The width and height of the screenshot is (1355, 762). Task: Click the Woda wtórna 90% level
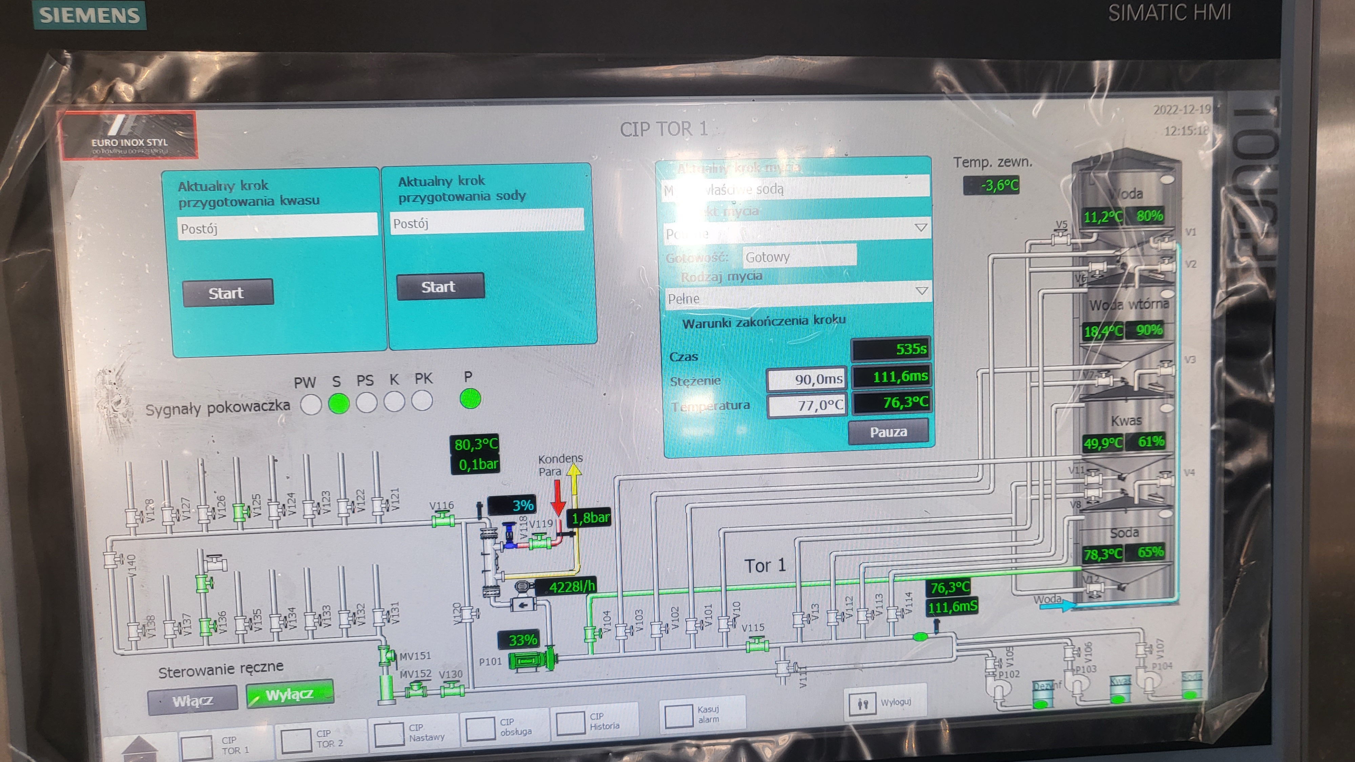pos(1149,330)
